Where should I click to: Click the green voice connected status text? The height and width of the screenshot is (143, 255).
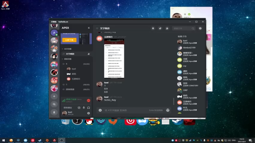(71, 99)
